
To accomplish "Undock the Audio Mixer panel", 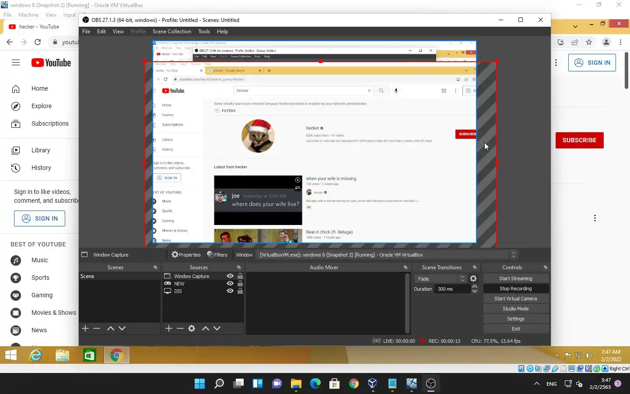I will (x=406, y=267).
